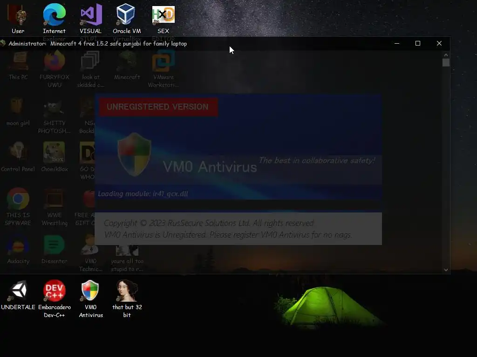The height and width of the screenshot is (357, 477).
Task: Open the User desktop icon
Action: click(18, 19)
